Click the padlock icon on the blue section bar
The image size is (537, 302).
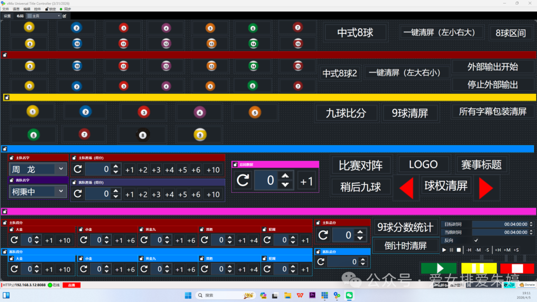(5, 149)
